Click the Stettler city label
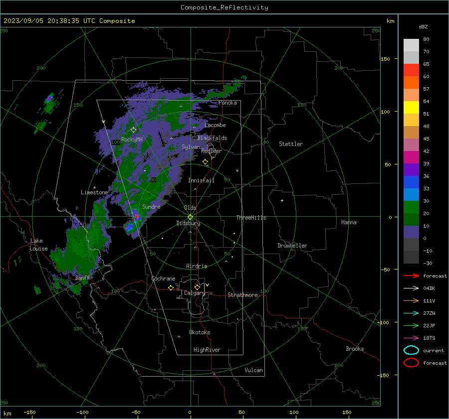 [x=291, y=144]
